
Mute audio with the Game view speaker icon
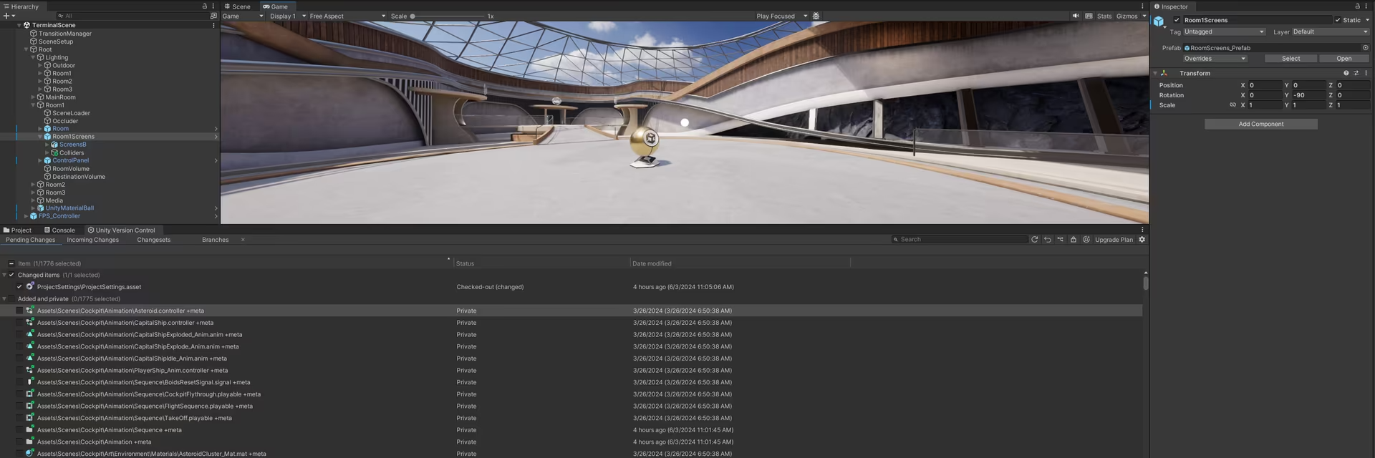pos(1076,16)
